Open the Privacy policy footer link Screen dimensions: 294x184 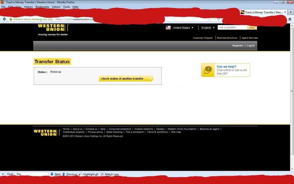click(95, 132)
